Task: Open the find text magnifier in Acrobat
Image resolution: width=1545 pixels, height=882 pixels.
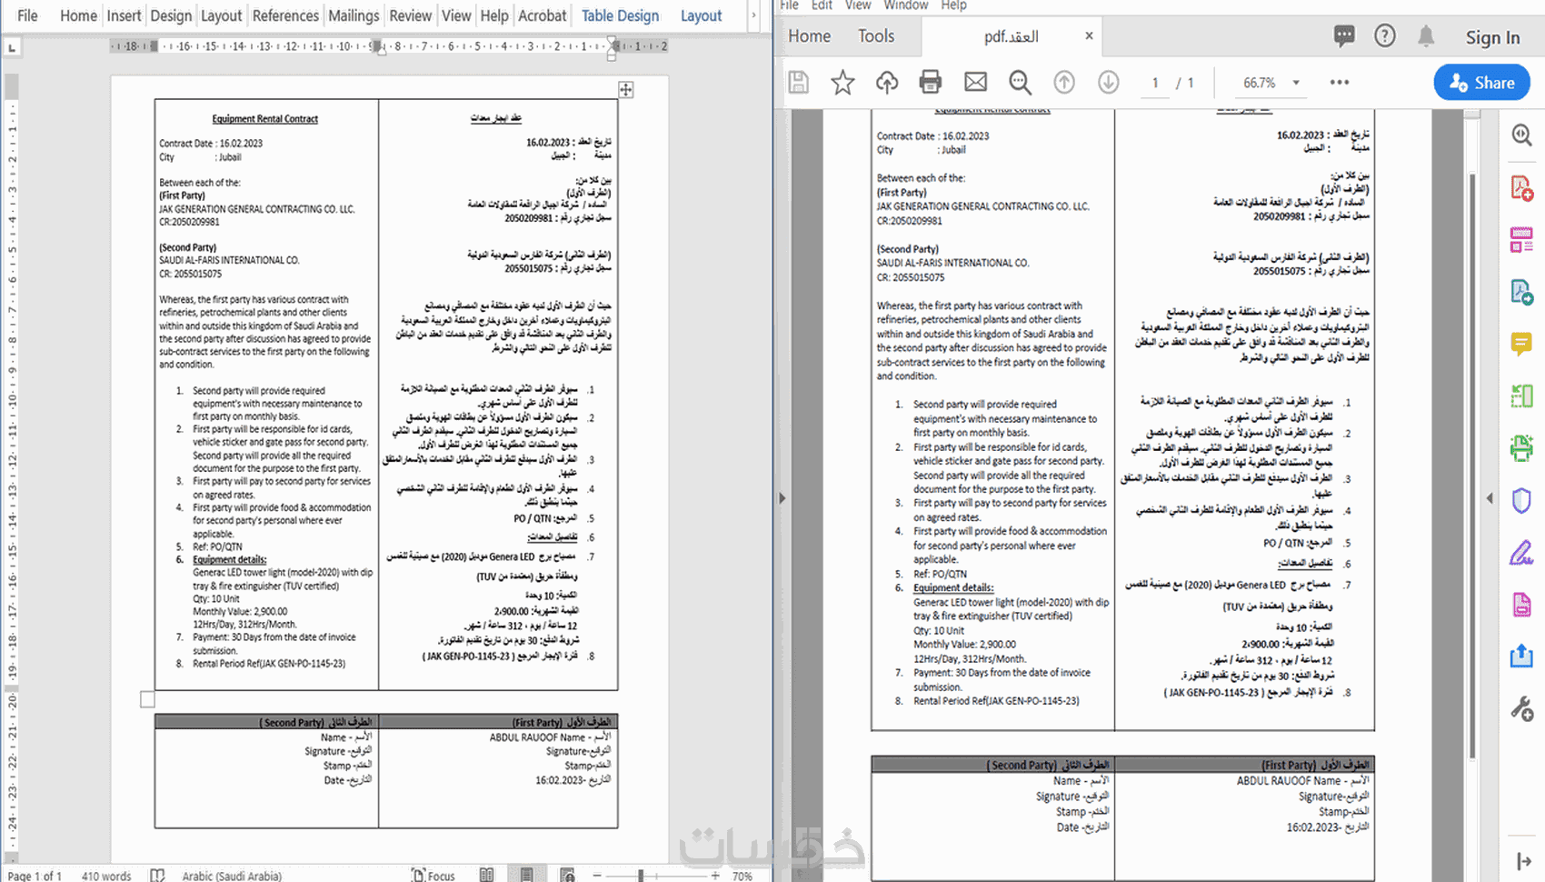Action: point(1020,83)
